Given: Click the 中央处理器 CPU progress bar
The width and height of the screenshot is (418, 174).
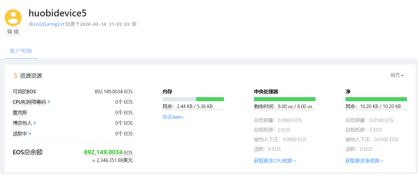Looking at the screenshot, I should [285, 99].
